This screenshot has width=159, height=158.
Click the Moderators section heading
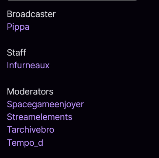click(x=30, y=91)
